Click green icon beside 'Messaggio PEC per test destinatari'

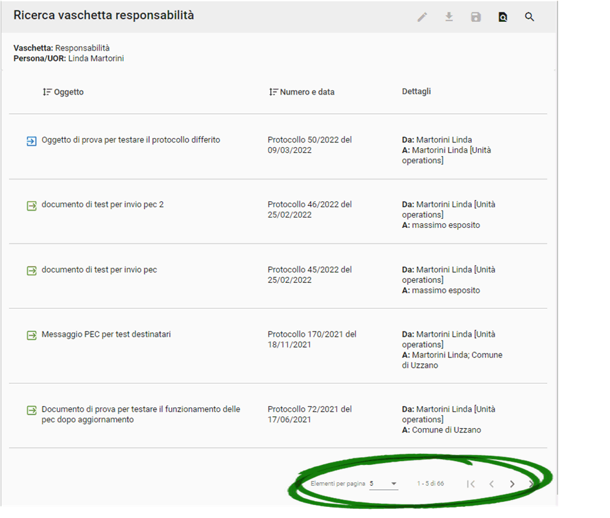31,335
